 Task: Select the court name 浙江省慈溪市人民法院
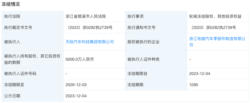pyautogui.click(x=86, y=16)
